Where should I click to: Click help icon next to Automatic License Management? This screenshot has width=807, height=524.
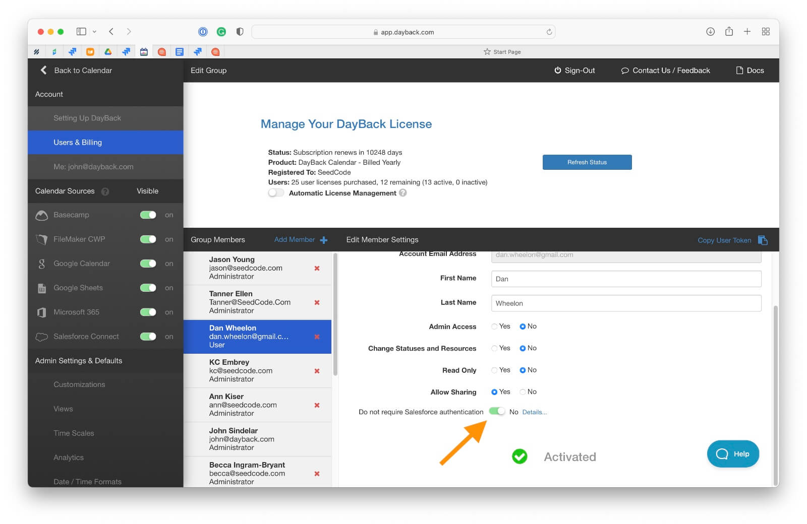(402, 193)
